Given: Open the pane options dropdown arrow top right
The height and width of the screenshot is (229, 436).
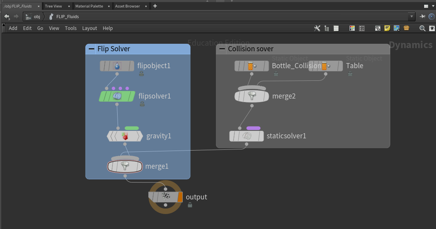Looking at the screenshot, I should [433, 6].
